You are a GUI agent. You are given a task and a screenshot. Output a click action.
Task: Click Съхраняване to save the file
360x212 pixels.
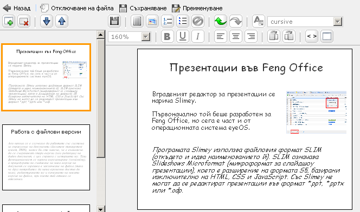143,8
